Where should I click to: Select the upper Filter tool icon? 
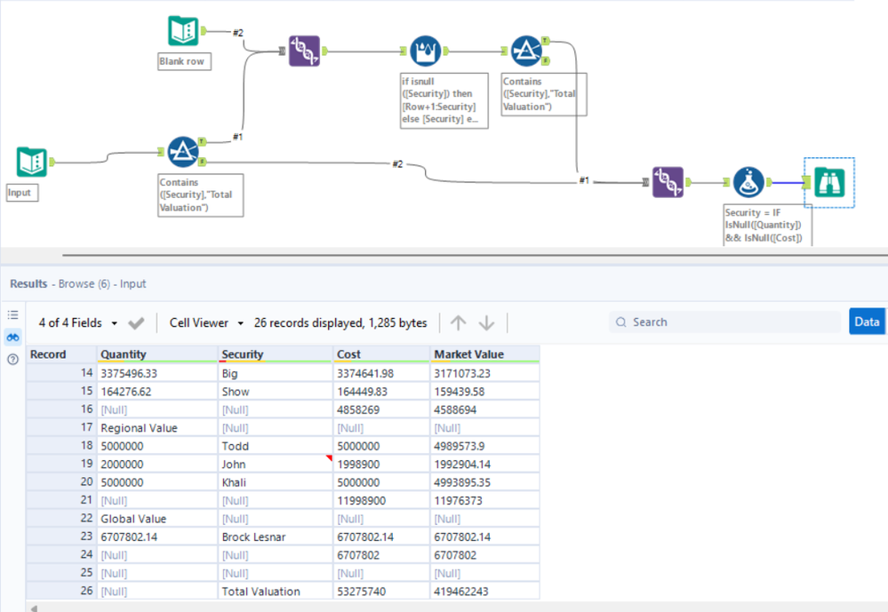click(526, 51)
